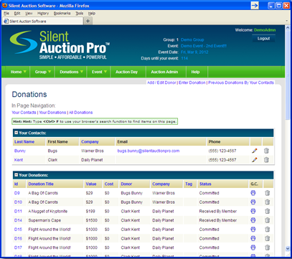This screenshot has width=292, height=259.
Task: Click the page scrollbar up arrow
Action: (288, 28)
